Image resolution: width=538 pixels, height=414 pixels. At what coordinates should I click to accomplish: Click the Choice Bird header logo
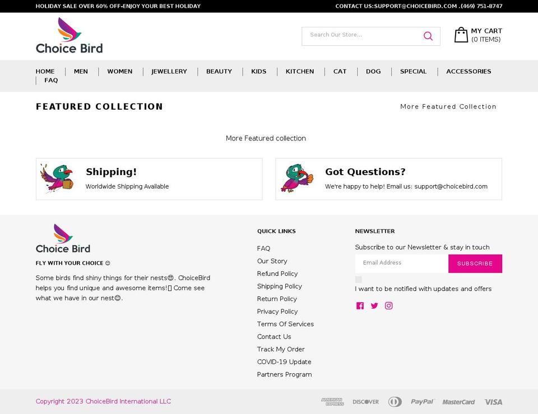pyautogui.click(x=69, y=36)
